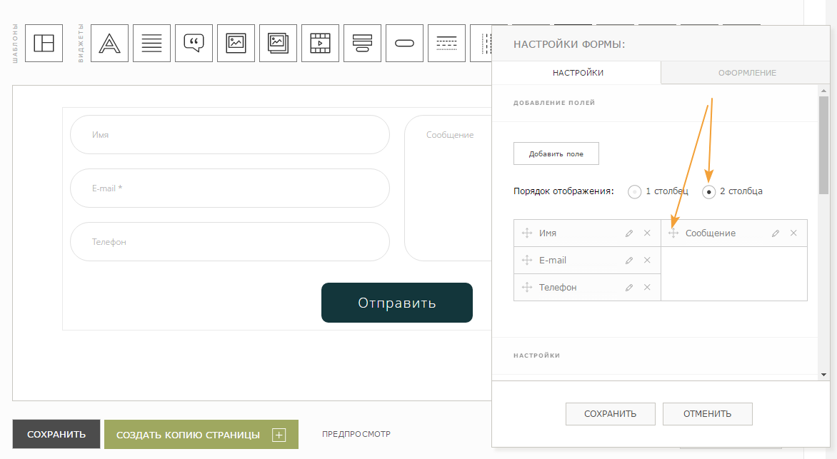Viewport: 837px width, 459px height.
Task: Select the video widget
Action: tap(320, 44)
